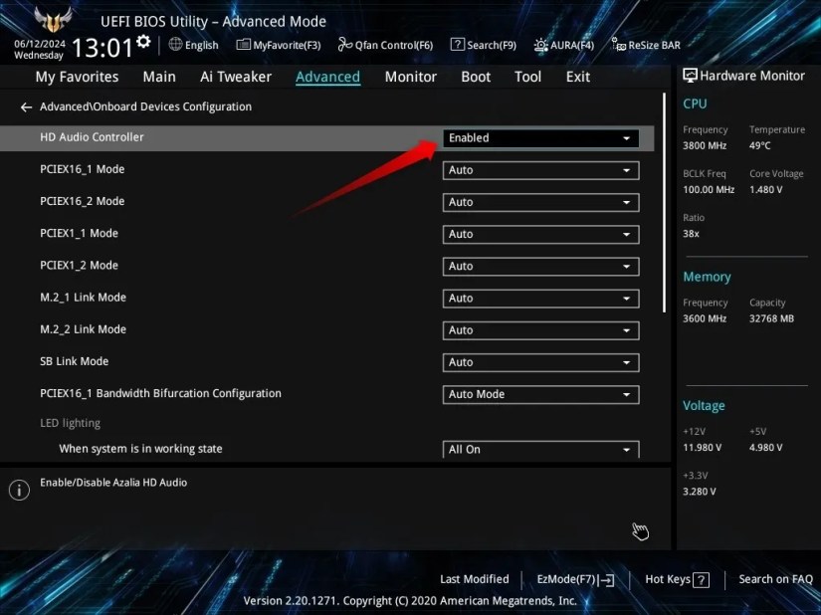This screenshot has height=615, width=821.
Task: Click Search on FAQ
Action: pyautogui.click(x=775, y=579)
